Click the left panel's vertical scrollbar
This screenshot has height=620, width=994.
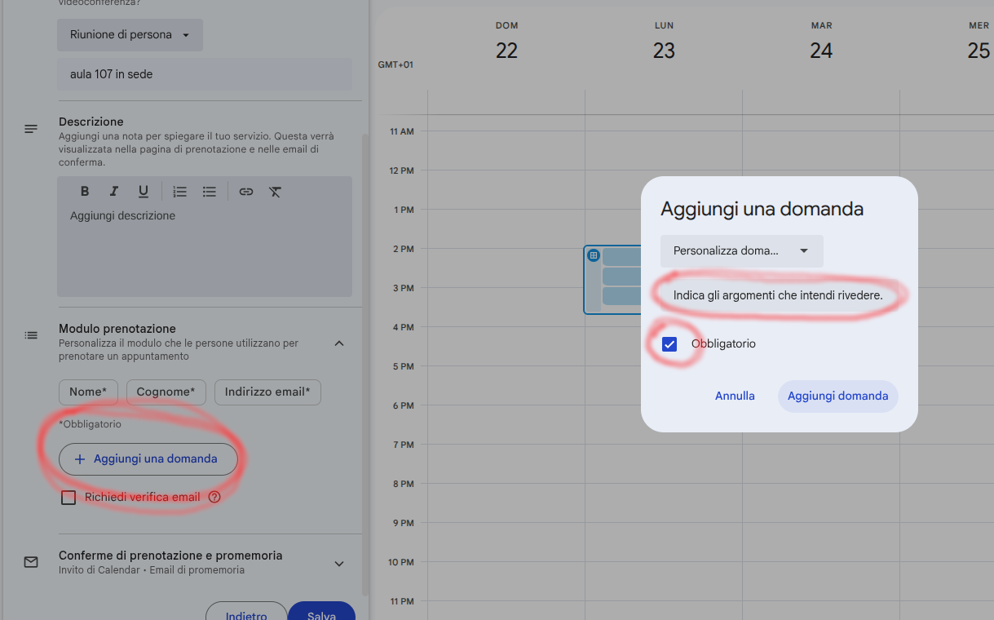point(364,365)
